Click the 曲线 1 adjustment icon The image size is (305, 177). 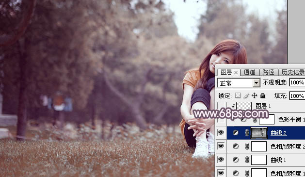click(235, 160)
